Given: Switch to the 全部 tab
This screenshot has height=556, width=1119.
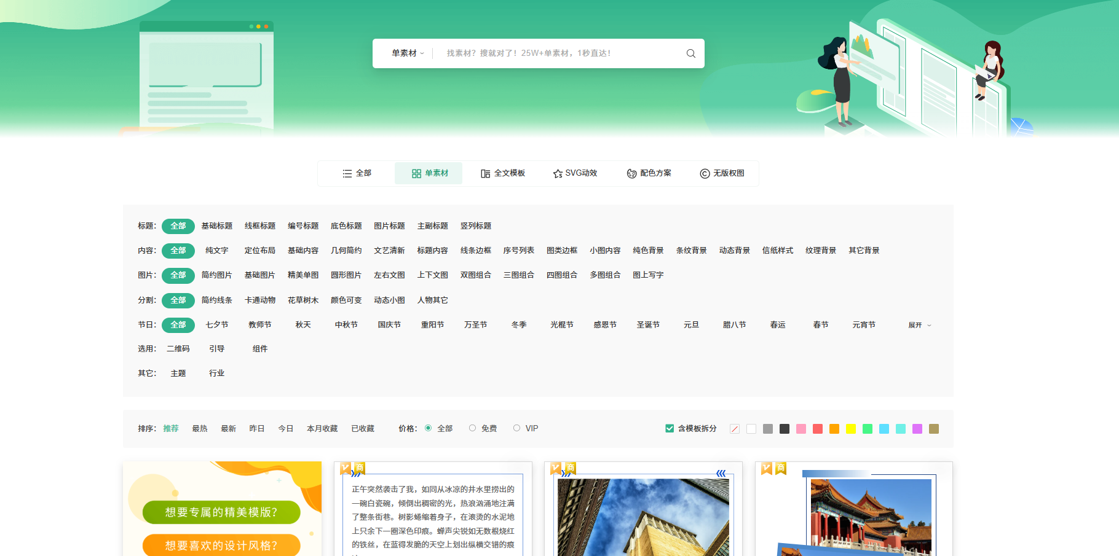Looking at the screenshot, I should tap(363, 173).
